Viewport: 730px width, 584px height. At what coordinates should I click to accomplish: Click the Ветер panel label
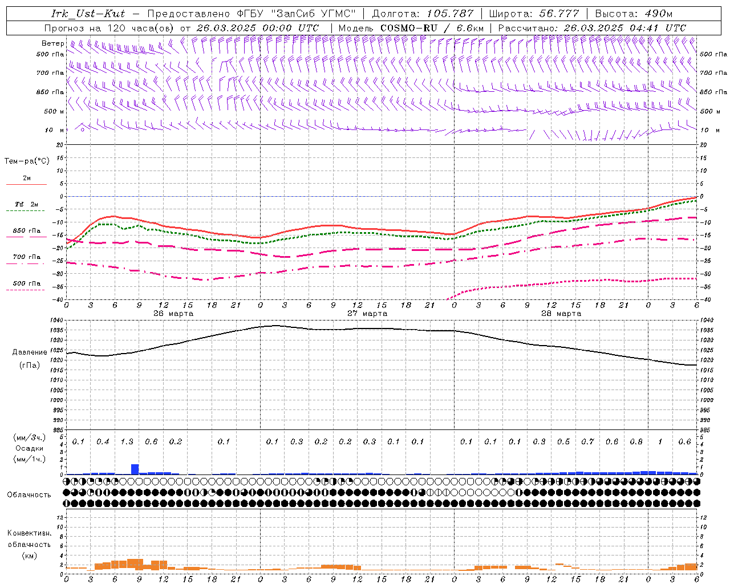(x=53, y=43)
